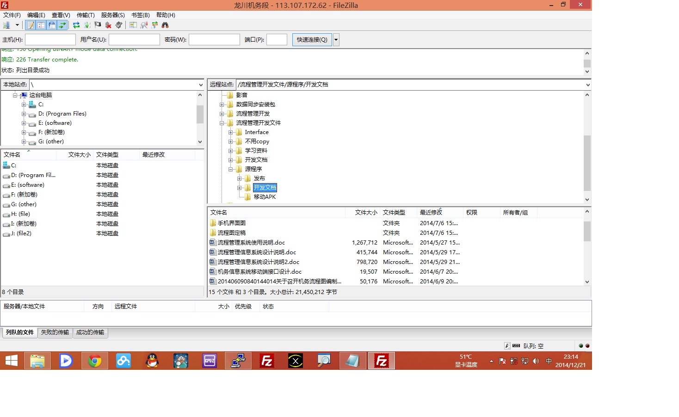Open the quick connect history dropdown arrow
Viewport: 679px width, 417px height.
(x=336, y=40)
